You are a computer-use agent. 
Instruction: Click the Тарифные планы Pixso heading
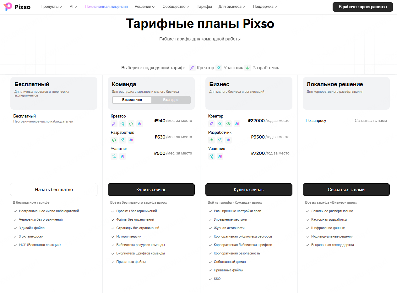(x=200, y=24)
